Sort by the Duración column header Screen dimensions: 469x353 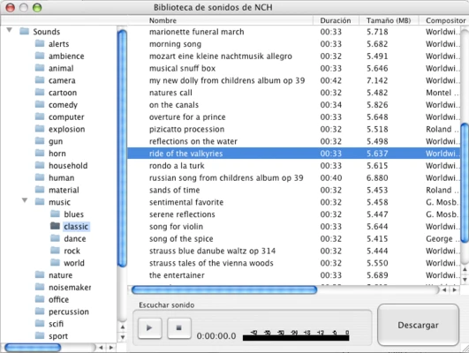tap(336, 20)
